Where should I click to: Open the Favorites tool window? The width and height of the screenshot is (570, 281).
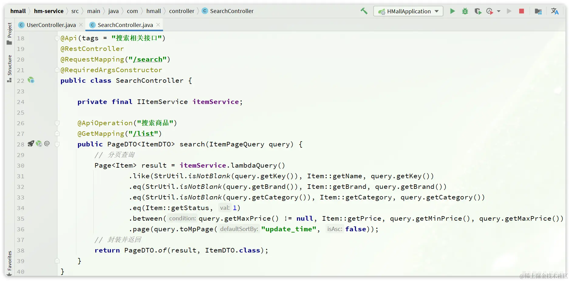9,263
